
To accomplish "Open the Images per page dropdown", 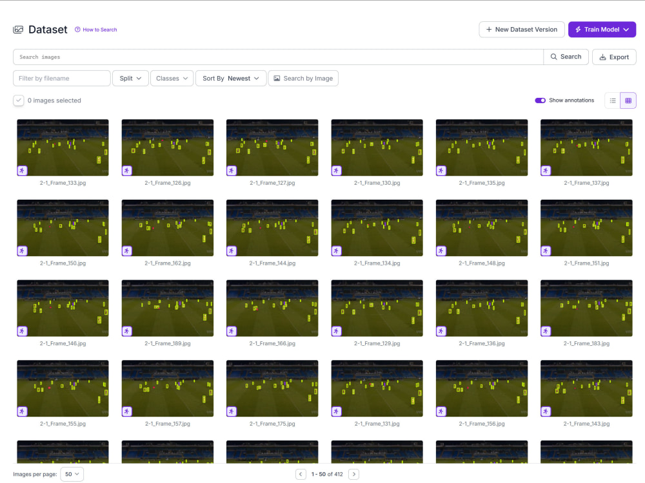I will [x=72, y=474].
